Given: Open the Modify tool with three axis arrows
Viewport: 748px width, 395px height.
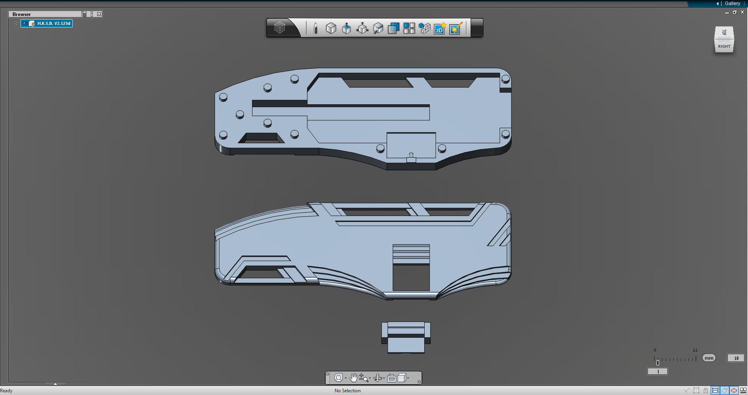Looking at the screenshot, I should 362,28.
